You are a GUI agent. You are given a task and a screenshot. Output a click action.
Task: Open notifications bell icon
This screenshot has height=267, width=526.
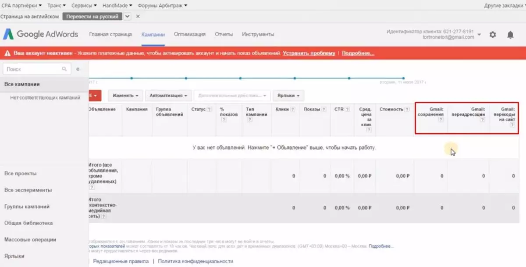[510, 35]
